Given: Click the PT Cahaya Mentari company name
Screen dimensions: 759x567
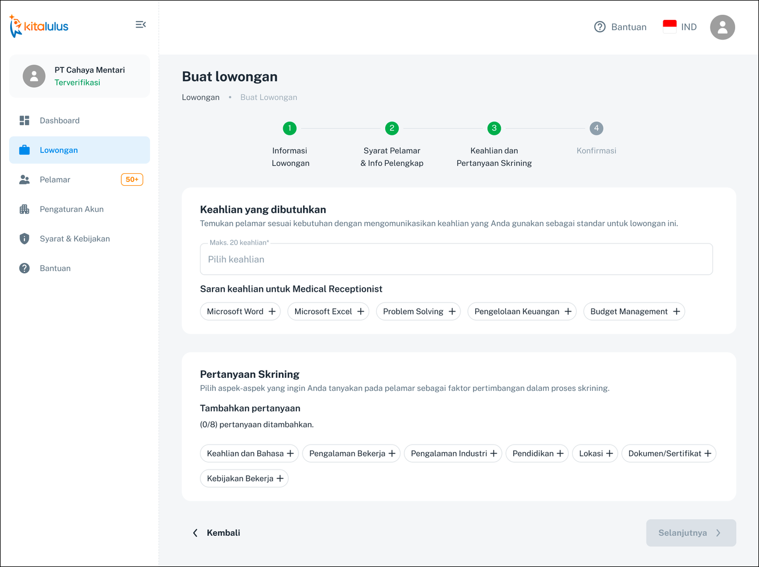Looking at the screenshot, I should (x=89, y=70).
